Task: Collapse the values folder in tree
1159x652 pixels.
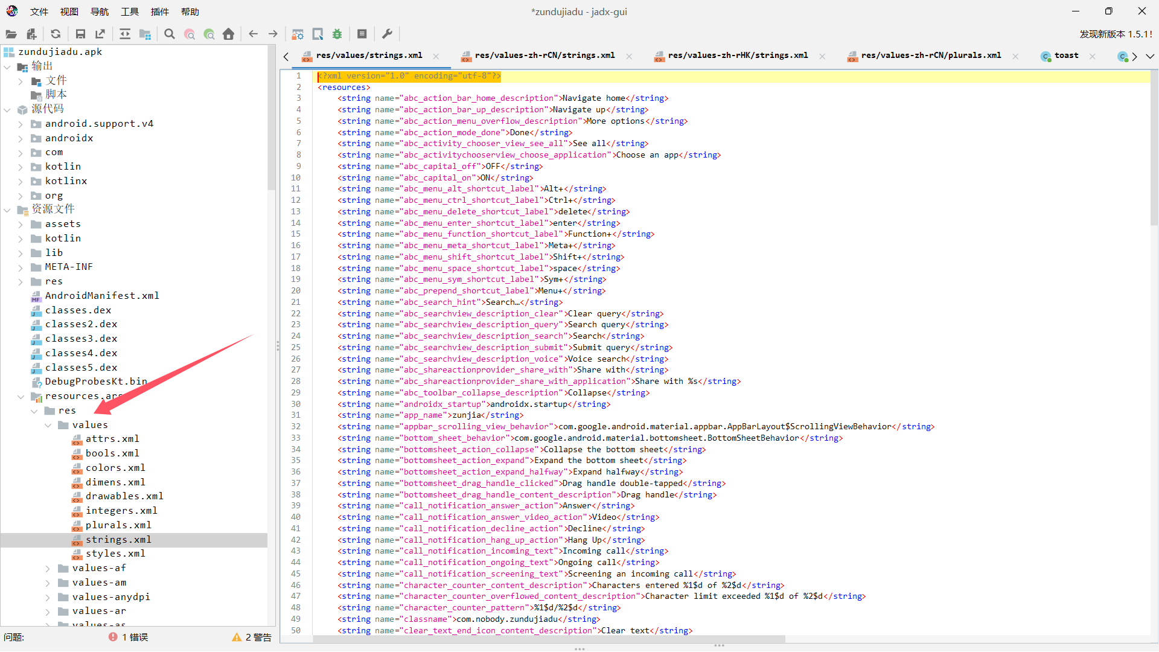Action: click(48, 425)
